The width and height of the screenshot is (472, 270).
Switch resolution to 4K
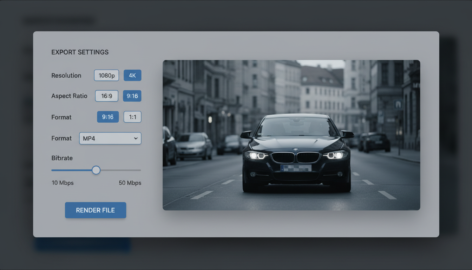tap(132, 75)
